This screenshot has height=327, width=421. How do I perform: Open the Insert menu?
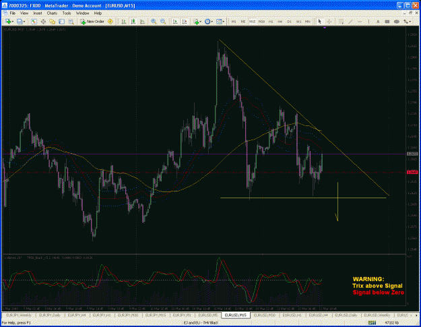[x=38, y=13]
